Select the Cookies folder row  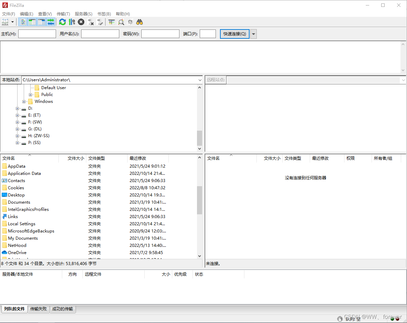(x=99, y=188)
